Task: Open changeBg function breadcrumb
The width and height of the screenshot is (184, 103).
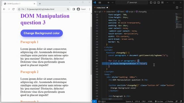Action: 141,12
